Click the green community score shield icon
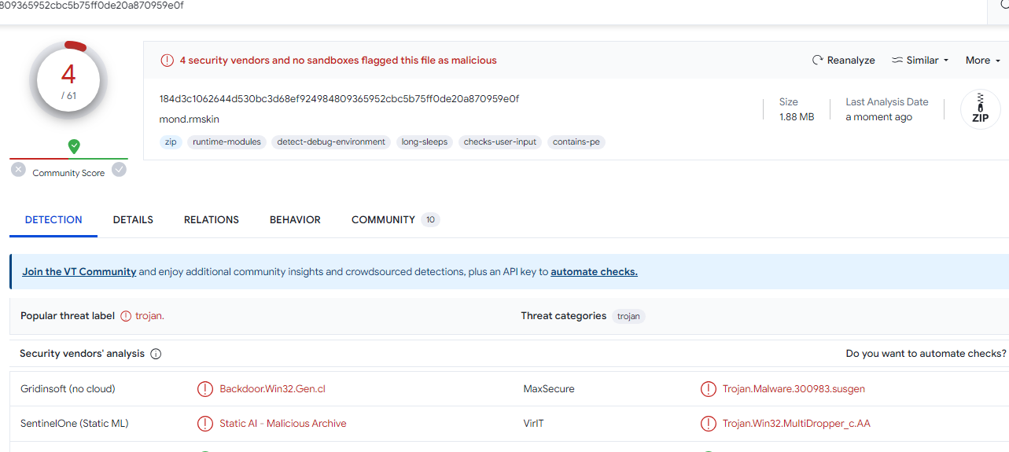Viewport: 1009px width, 452px height. 74,146
